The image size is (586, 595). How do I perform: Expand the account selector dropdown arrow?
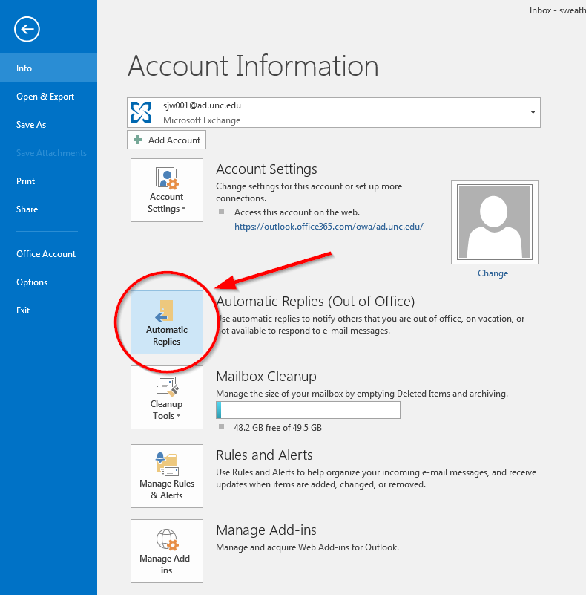[x=532, y=112]
